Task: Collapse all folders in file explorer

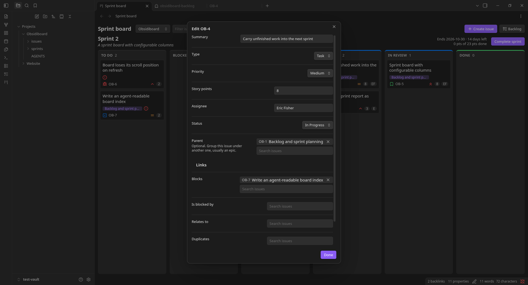Action: tap(70, 16)
